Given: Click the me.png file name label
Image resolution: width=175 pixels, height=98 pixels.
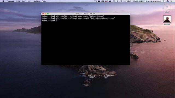Looking at the screenshot, I should point(167,24).
